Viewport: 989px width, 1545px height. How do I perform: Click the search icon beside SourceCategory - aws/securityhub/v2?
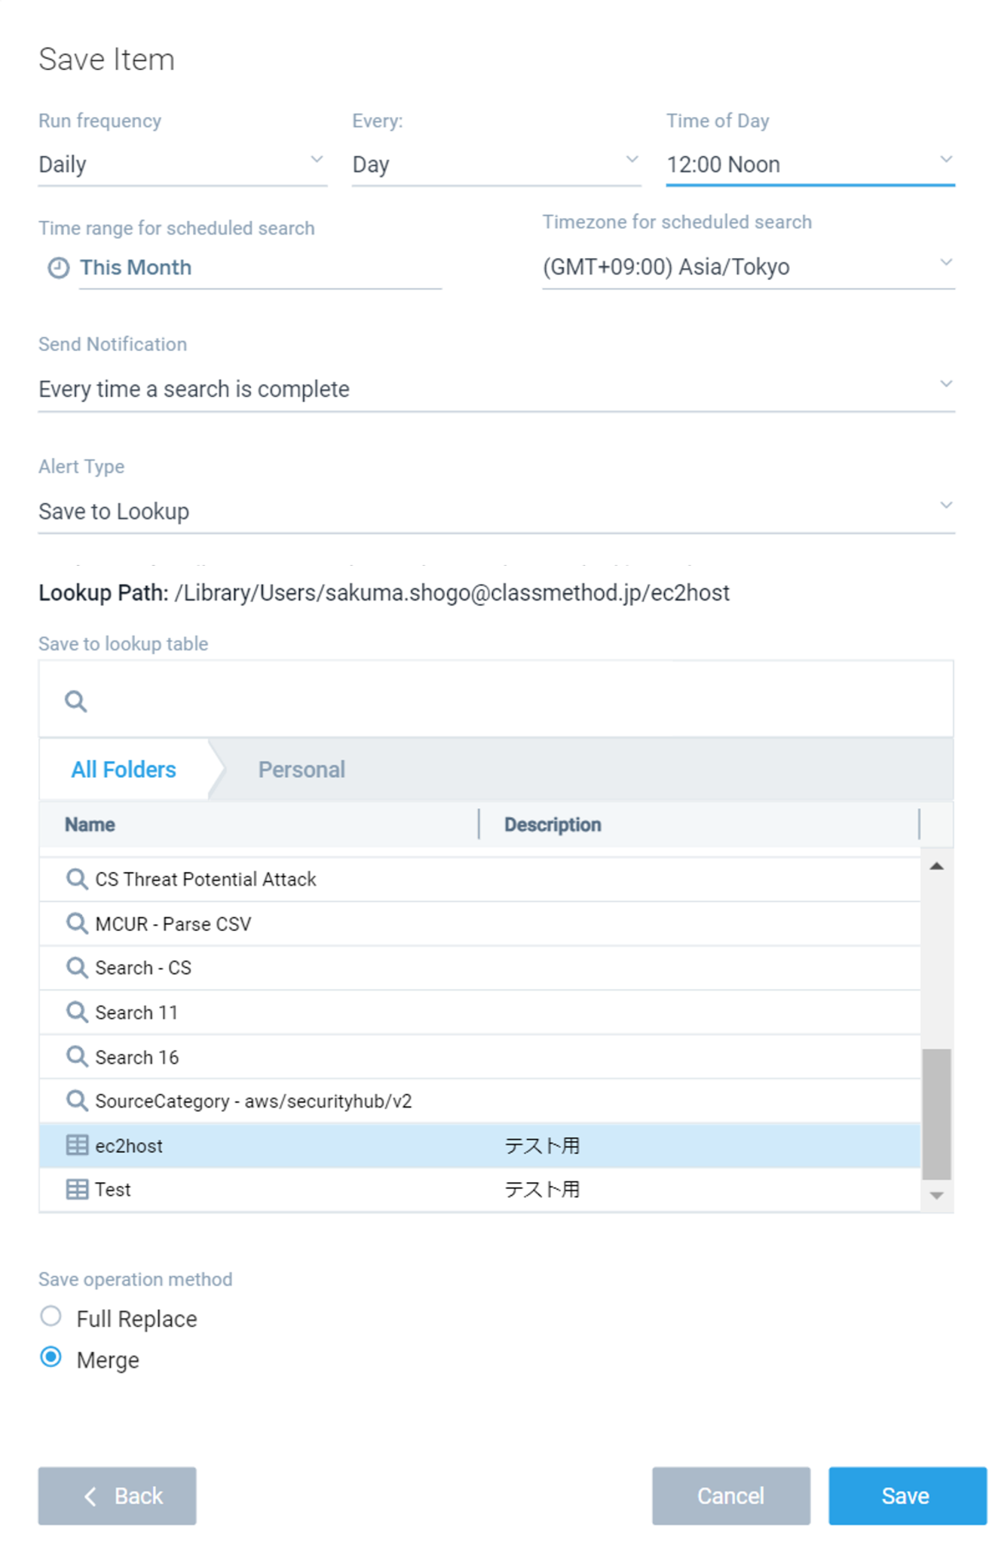pyautogui.click(x=76, y=1101)
